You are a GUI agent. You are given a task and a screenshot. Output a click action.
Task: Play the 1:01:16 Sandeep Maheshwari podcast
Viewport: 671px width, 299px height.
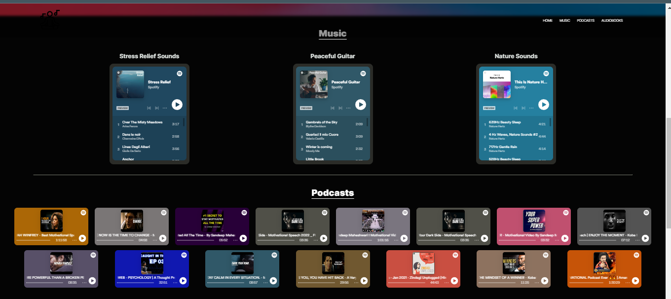pyautogui.click(x=404, y=238)
